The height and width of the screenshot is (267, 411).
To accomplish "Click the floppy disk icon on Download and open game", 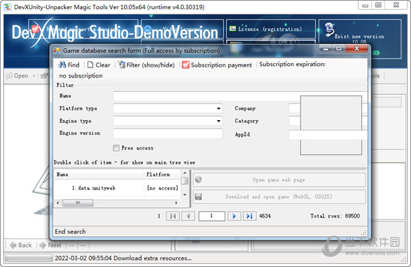I will pos(199,196).
